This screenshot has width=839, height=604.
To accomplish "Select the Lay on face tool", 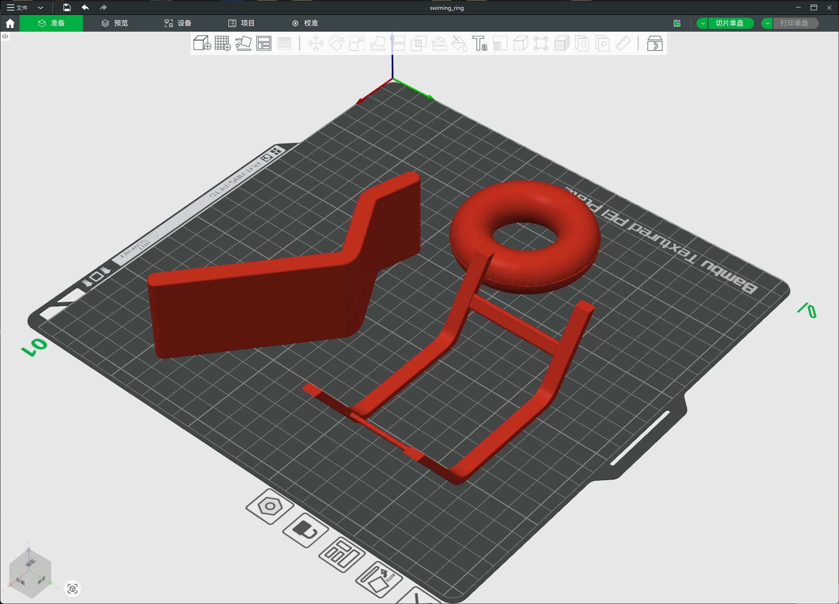I will 377,43.
